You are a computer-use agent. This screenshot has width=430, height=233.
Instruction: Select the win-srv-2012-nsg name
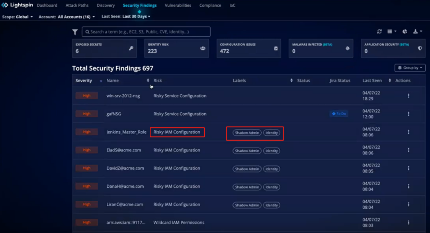(123, 96)
